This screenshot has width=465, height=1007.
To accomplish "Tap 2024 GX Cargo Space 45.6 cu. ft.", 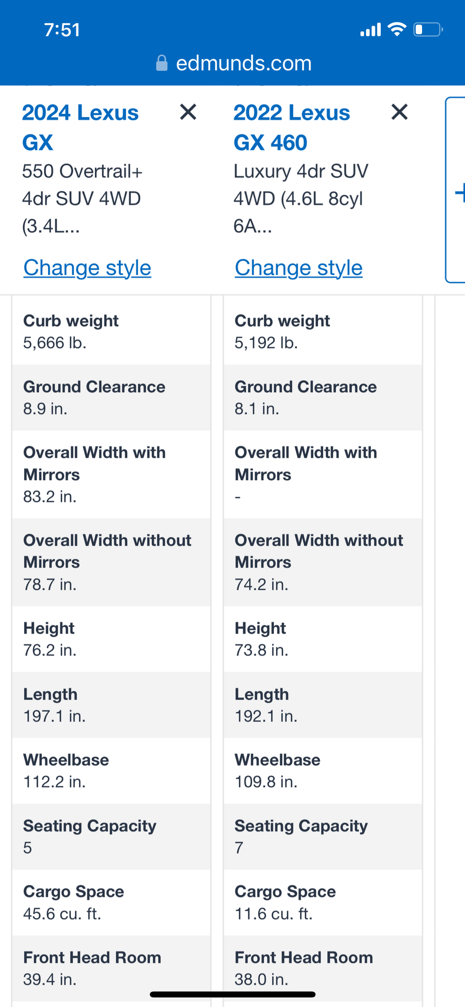I will coord(111,903).
